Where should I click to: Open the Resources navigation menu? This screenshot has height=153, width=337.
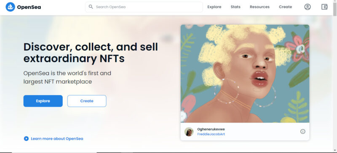click(259, 7)
